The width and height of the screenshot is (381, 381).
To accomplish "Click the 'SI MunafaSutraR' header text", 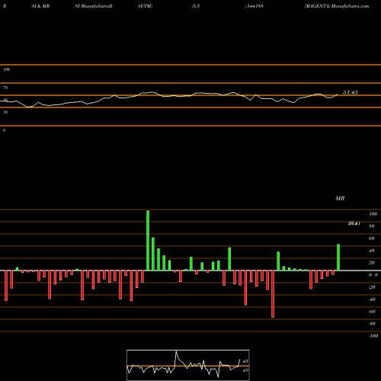I will (x=94, y=6).
